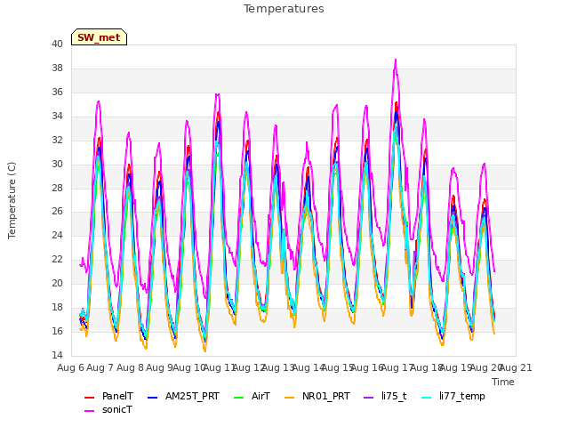Click the 40 y-axis tick label

[57, 44]
